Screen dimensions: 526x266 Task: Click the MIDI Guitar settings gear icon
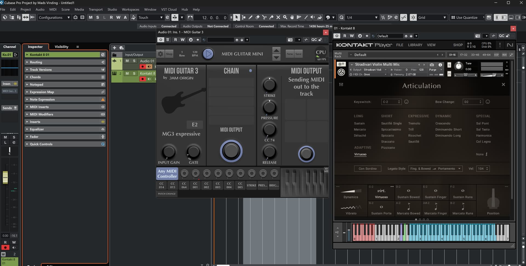(x=161, y=54)
